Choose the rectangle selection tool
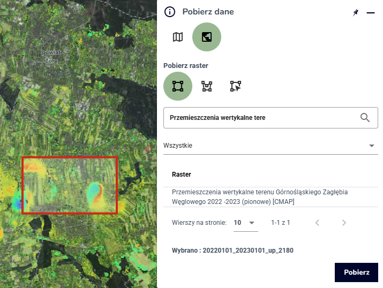Image resolution: width=383 pixels, height=288 pixels. [178, 86]
